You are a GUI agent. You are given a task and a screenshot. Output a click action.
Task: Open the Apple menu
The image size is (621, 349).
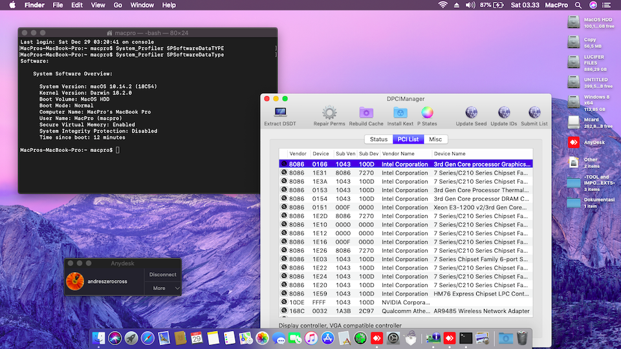tap(12, 5)
